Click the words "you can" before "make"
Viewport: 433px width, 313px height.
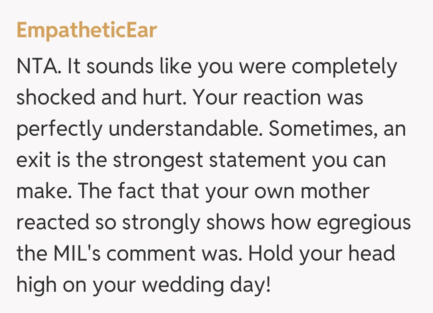coord(348,161)
